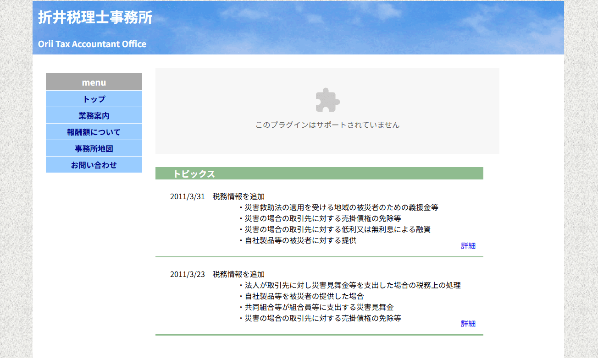Open the 詳細 link for the 2011/3/23 topic
Screen dimensions: 598x358
click(468, 323)
